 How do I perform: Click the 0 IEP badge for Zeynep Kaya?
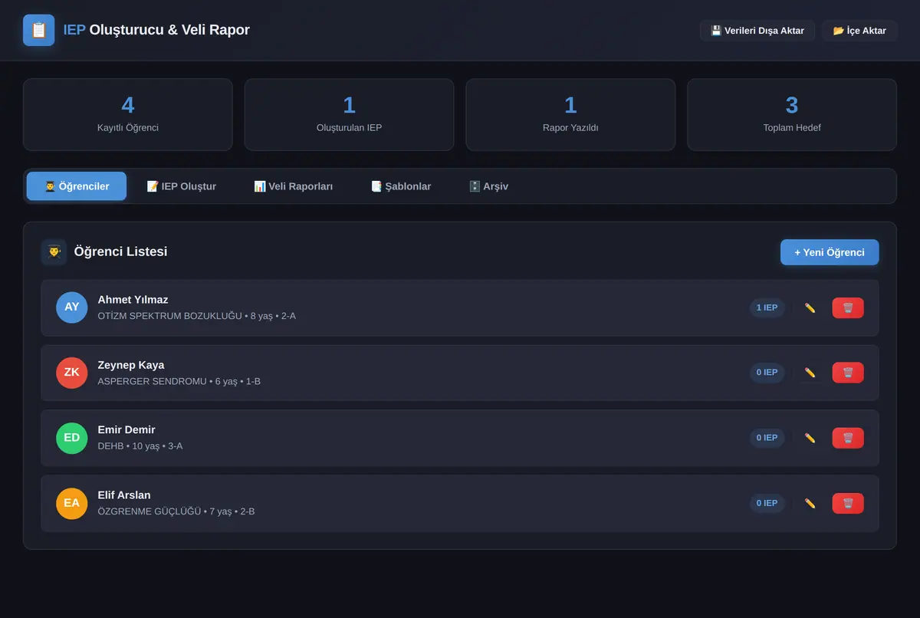click(x=767, y=373)
